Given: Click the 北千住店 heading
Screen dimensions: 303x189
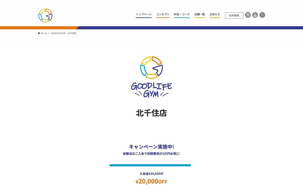Looking at the screenshot, I should coord(151,113).
